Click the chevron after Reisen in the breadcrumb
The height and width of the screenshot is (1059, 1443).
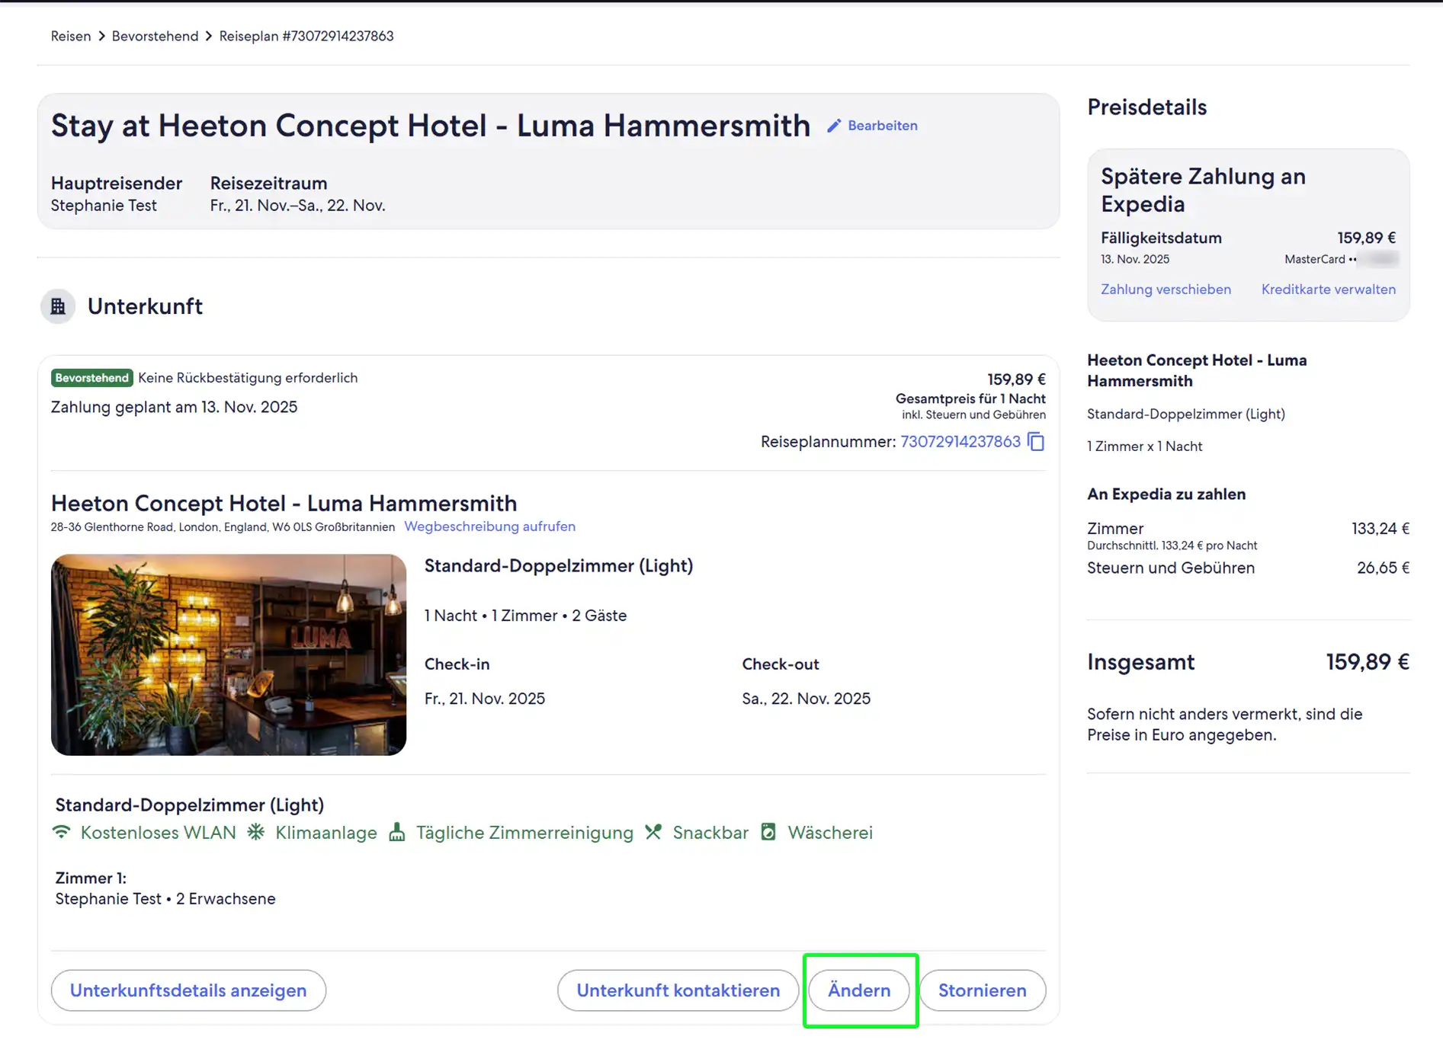(101, 37)
